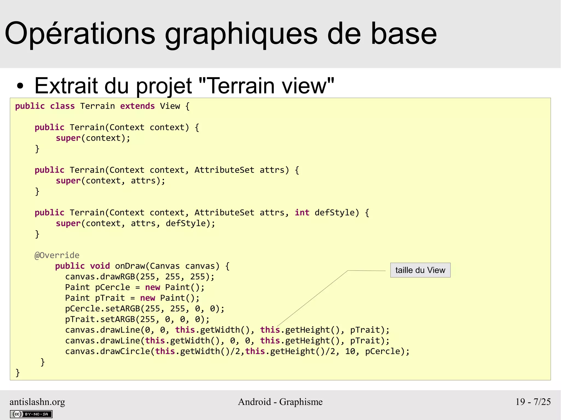
Task: Click the '@Override' annotation
Action: point(57,256)
